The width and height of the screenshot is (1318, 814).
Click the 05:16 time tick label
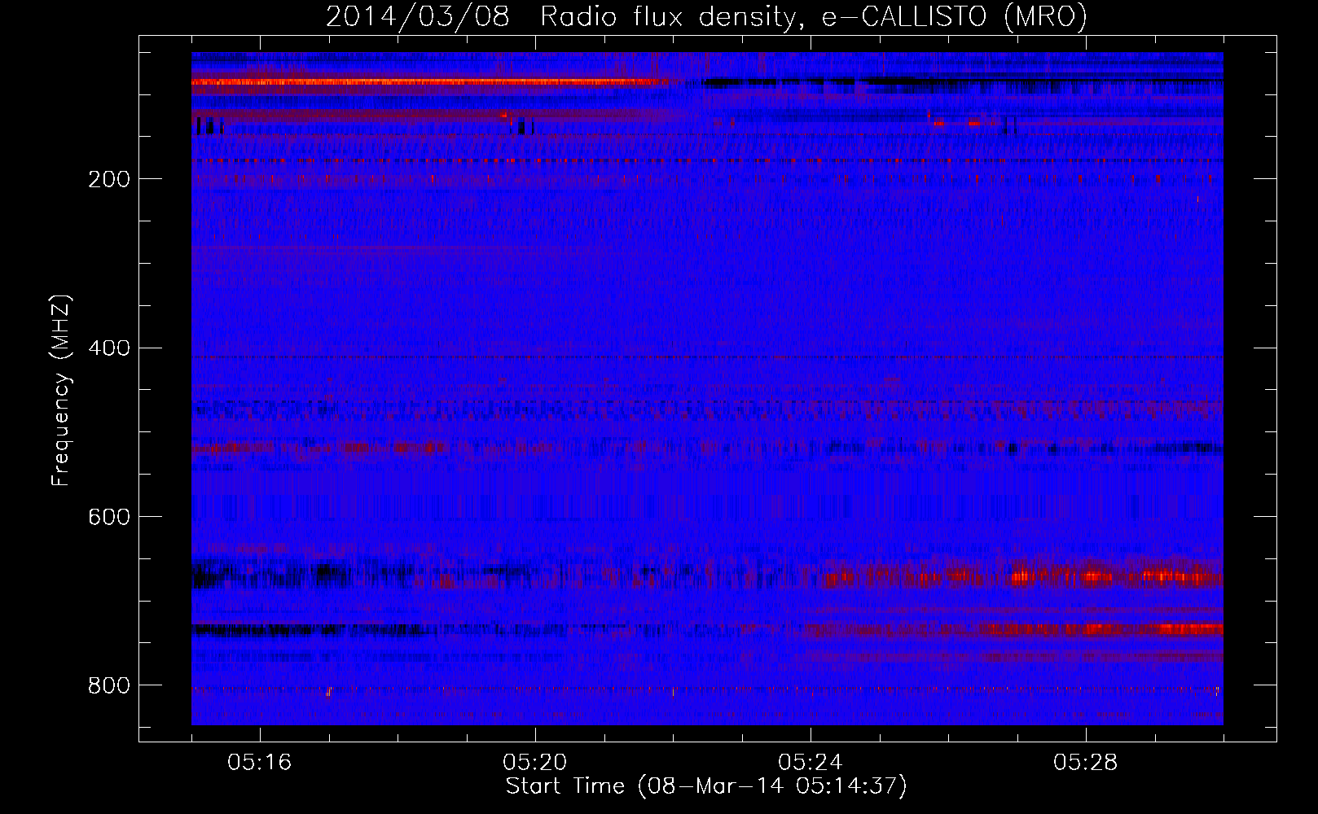260,763
